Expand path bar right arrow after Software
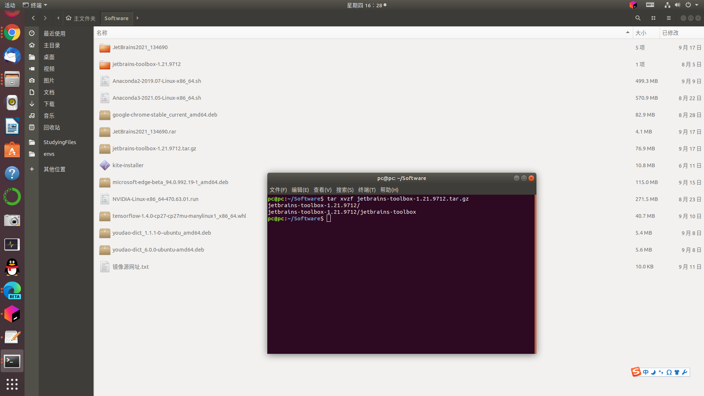The width and height of the screenshot is (704, 396). (x=137, y=18)
